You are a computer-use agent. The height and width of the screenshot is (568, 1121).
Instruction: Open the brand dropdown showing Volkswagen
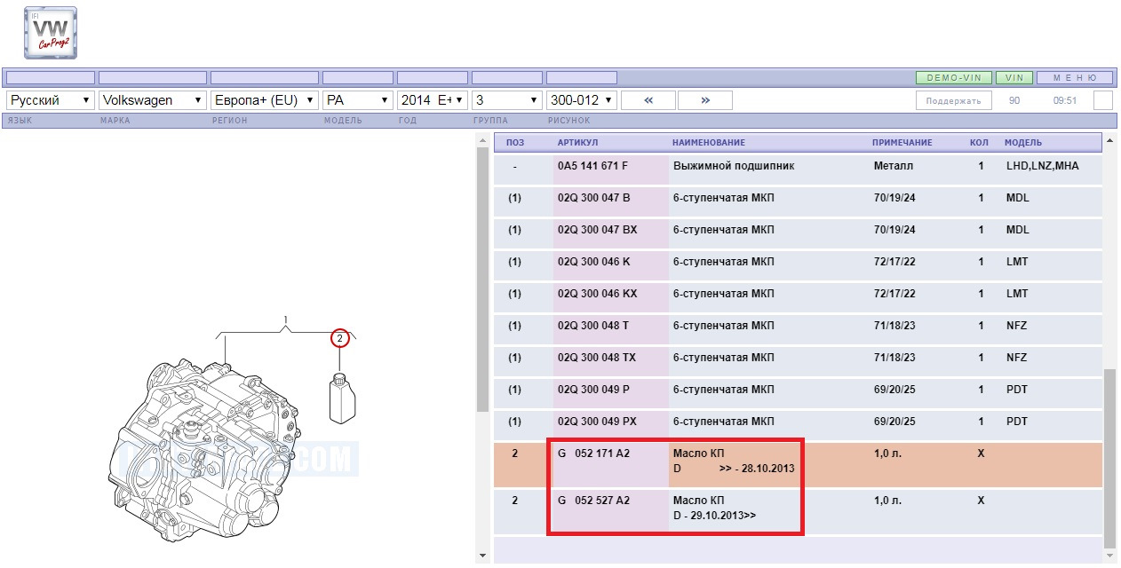click(x=153, y=100)
